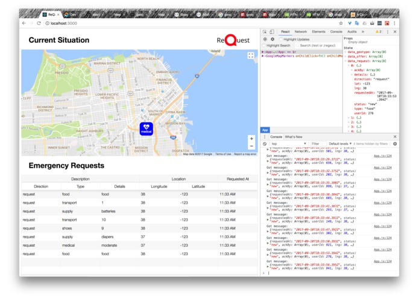Switch to the Elements tab

coord(318,31)
